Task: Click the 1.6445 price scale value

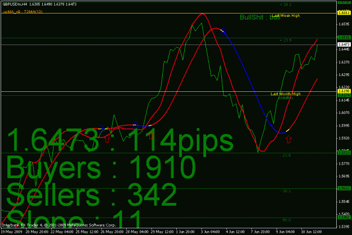Action: pos(344,50)
